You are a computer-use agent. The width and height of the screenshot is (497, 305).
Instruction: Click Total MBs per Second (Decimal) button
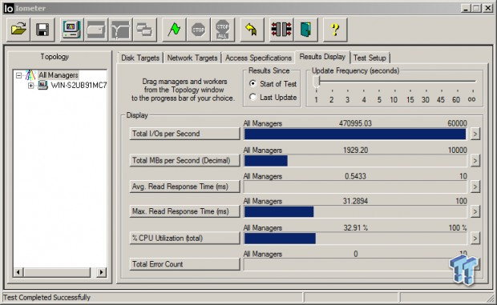(x=184, y=160)
